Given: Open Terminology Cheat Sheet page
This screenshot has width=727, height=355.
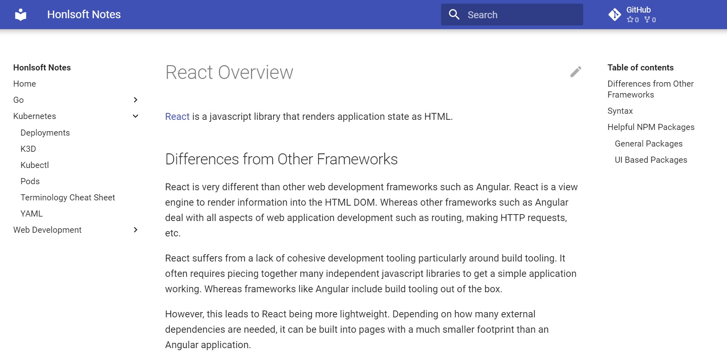Looking at the screenshot, I should [x=68, y=198].
